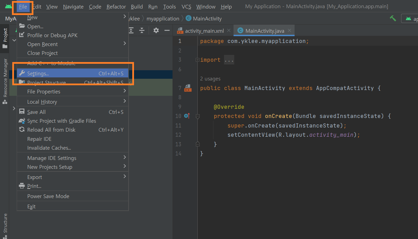
Task: Open the Project tool window sidebar tab
Action: point(5,39)
